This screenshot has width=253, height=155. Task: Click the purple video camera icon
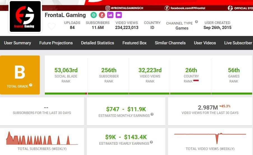click(119, 15)
